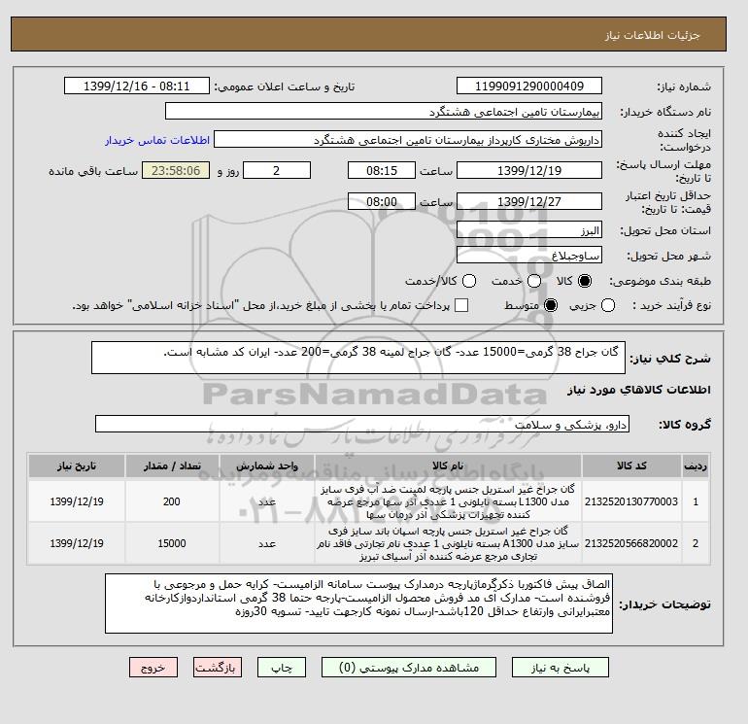Click goods group field دارو، پزشکی و سلامت
The image size is (748, 724).
362,424
